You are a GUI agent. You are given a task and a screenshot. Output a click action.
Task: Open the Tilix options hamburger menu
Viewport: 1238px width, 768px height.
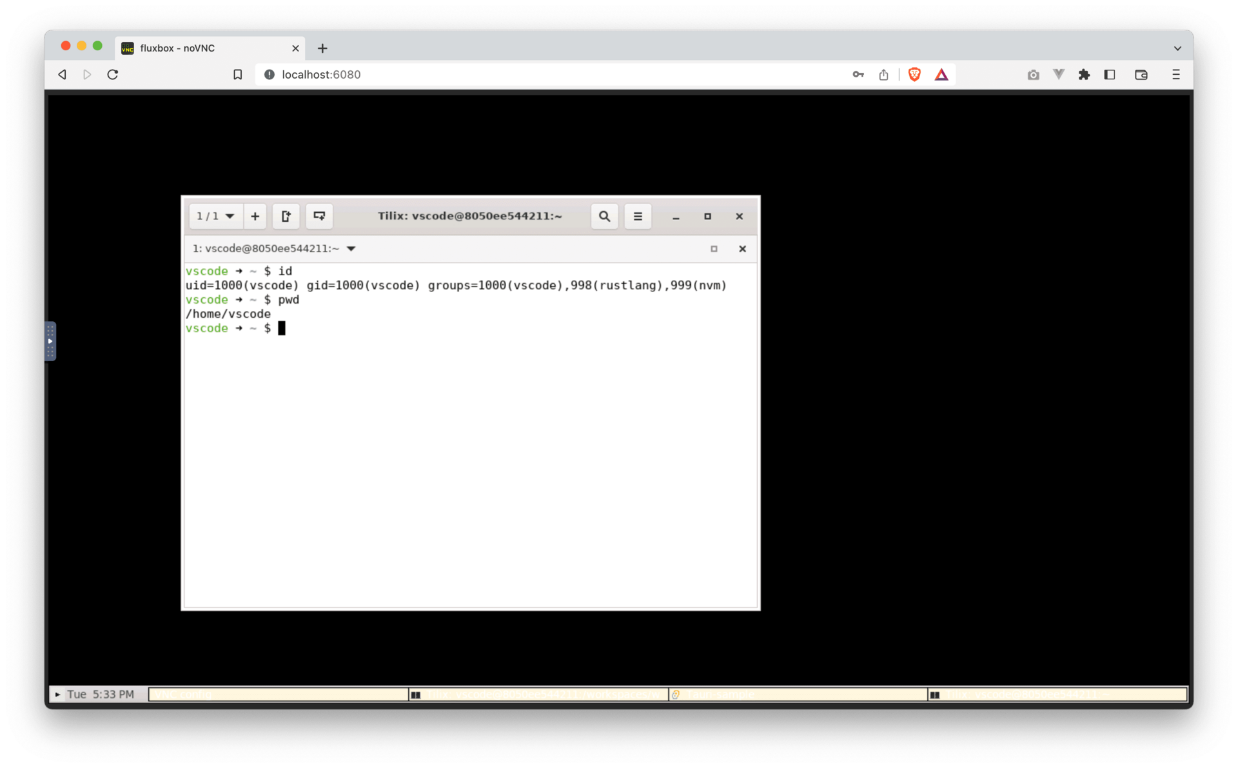coord(638,216)
